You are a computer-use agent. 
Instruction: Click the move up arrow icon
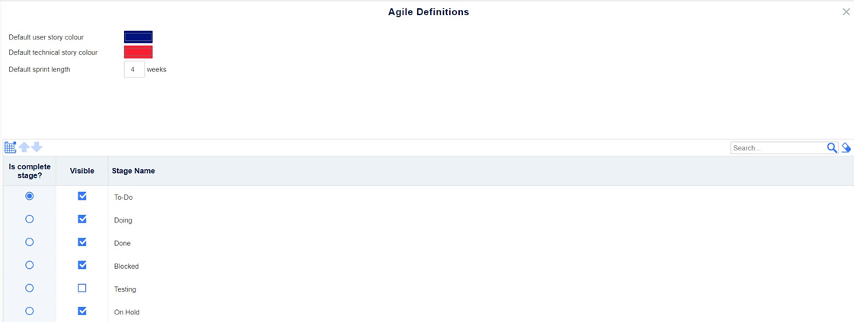point(24,147)
